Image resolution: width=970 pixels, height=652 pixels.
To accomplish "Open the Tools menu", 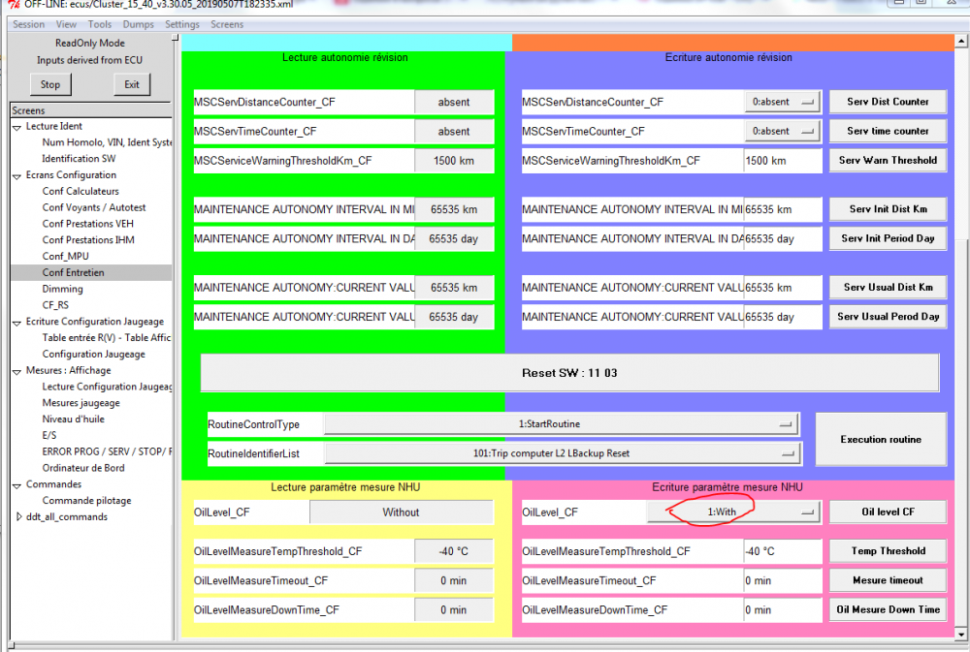I will tap(100, 25).
